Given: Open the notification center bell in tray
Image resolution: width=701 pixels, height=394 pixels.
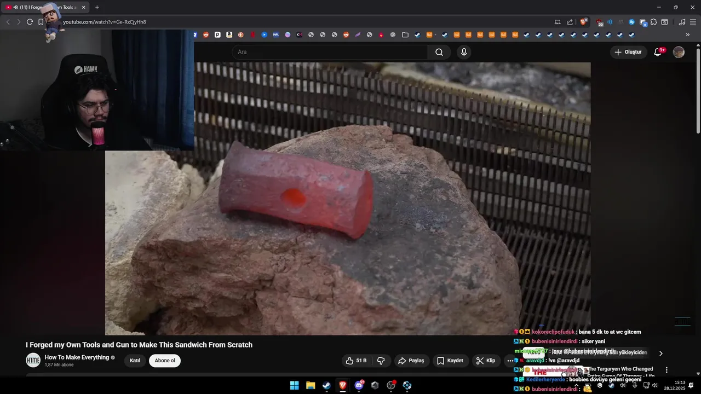Looking at the screenshot, I should pos(691,385).
